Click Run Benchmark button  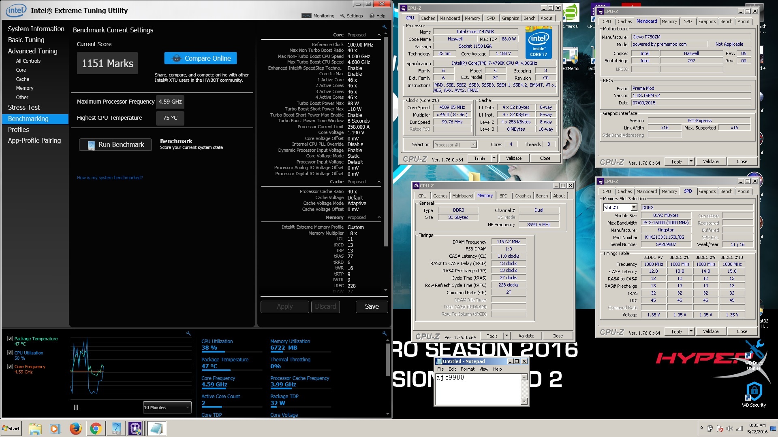pyautogui.click(x=115, y=144)
